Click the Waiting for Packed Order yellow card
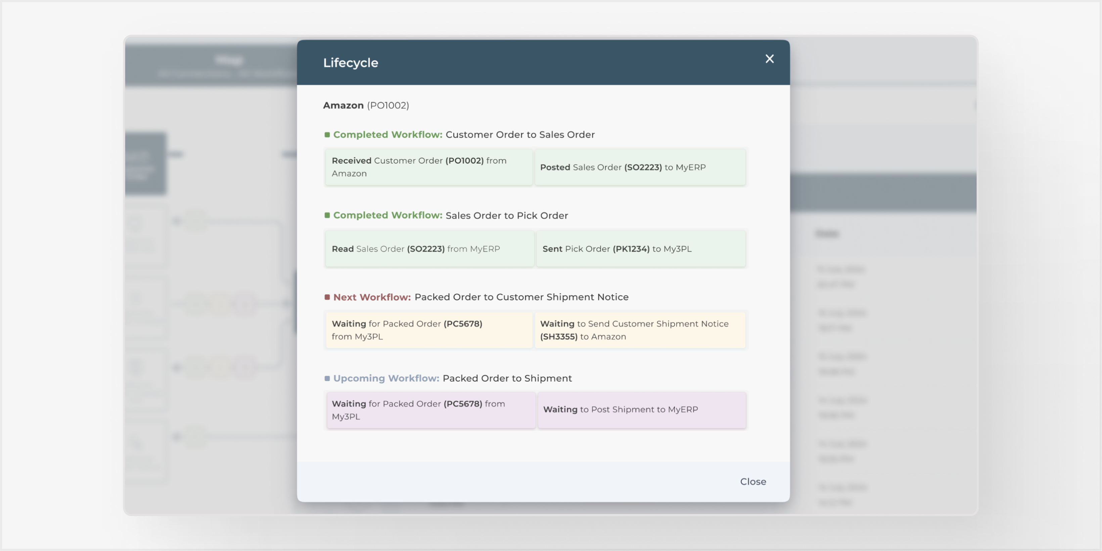1102x551 pixels. tap(429, 330)
